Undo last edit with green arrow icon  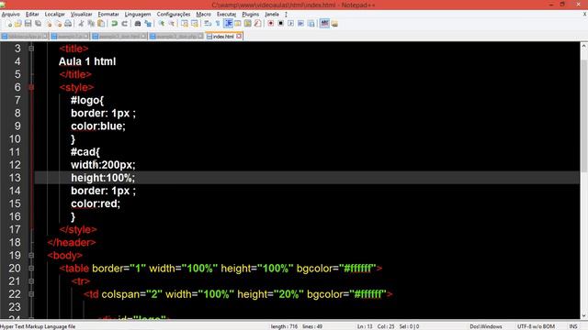pyautogui.click(x=114, y=24)
